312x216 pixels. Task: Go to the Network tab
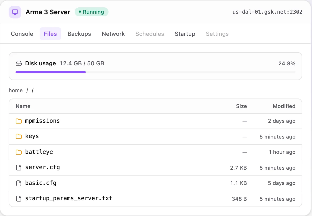pyautogui.click(x=113, y=34)
